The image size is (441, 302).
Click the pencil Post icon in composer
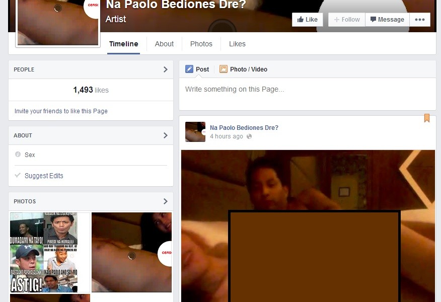coord(189,69)
